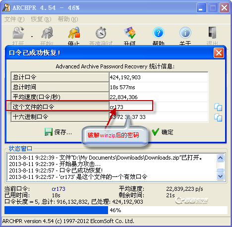Screen dimensions: 232x227
Task: Click the Stop (停止) attack icon
Action: (x=74, y=33)
